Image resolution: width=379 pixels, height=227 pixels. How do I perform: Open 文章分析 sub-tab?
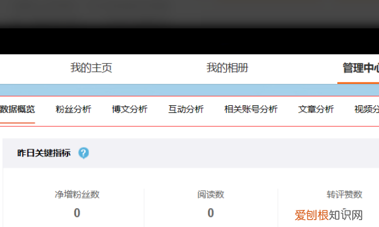pyautogui.click(x=316, y=109)
